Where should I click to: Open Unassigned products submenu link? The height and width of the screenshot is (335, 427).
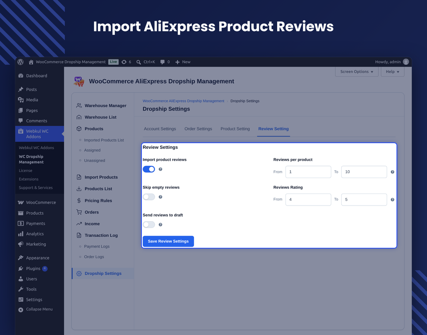(x=95, y=160)
